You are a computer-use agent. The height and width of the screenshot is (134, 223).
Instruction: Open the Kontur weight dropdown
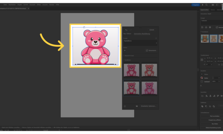click(x=219, y=78)
